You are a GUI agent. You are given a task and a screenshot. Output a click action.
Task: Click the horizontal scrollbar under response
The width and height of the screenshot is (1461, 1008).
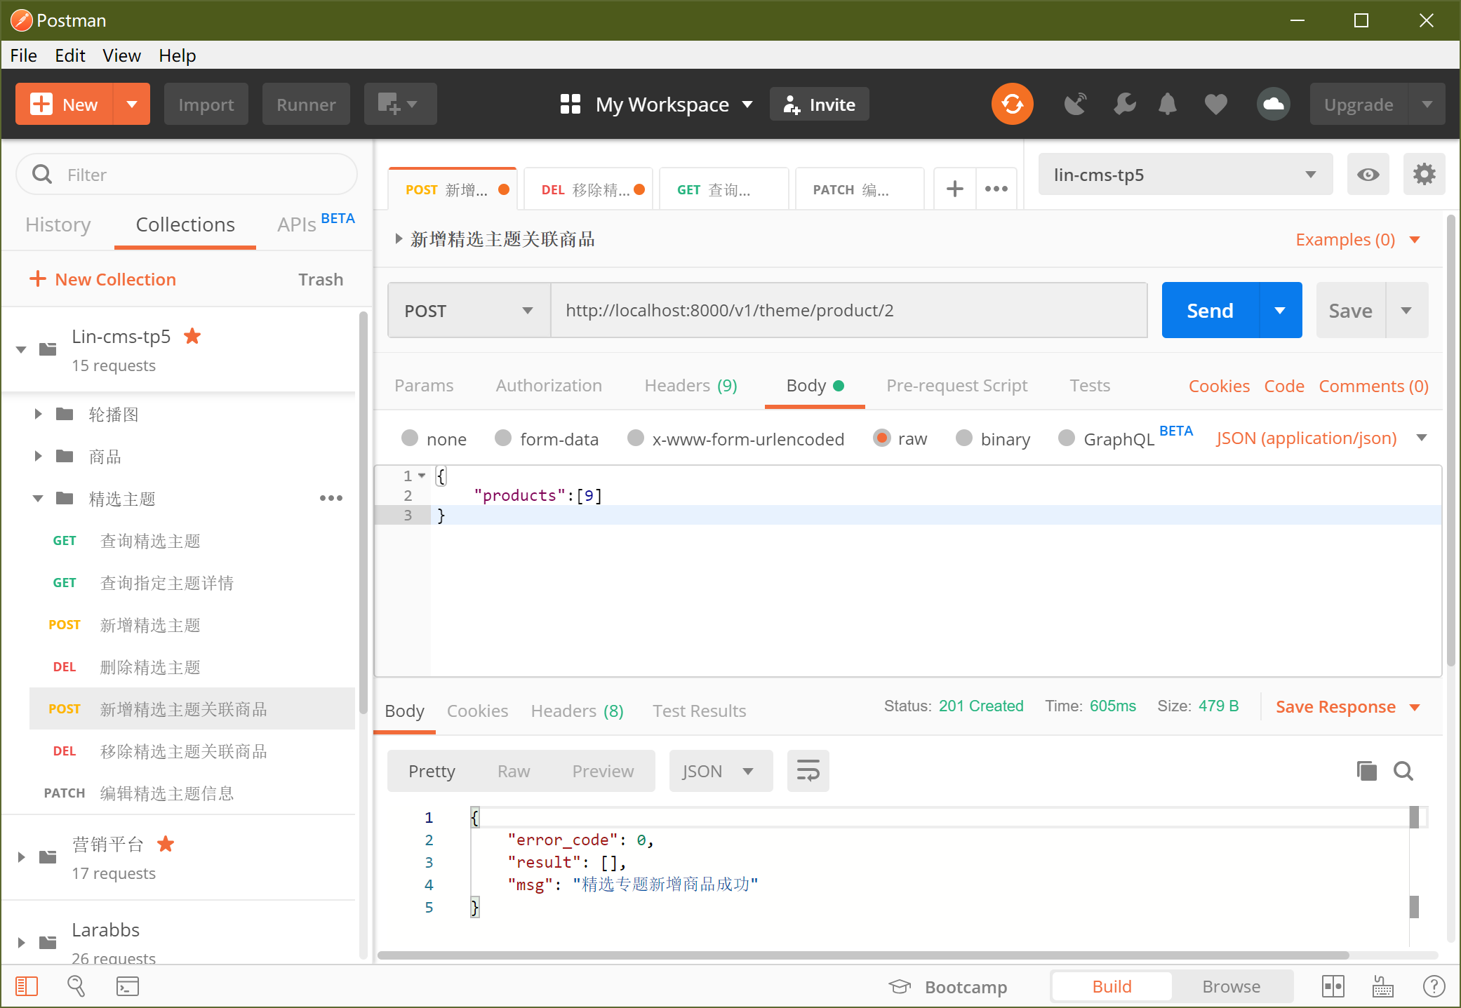(862, 955)
